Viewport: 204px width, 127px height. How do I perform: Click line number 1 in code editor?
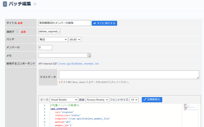[x=45, y=105]
